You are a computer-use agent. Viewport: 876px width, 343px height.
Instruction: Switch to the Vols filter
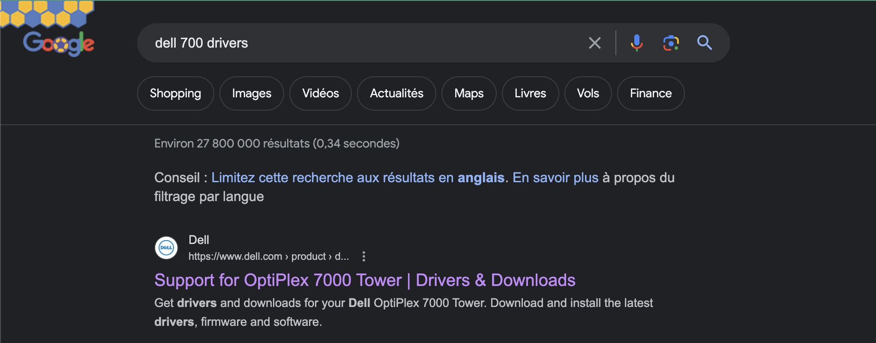[x=588, y=93]
